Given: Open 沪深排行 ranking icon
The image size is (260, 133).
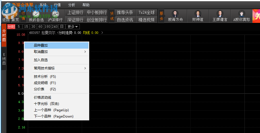Looking at the screenshot, I should 55,14.
